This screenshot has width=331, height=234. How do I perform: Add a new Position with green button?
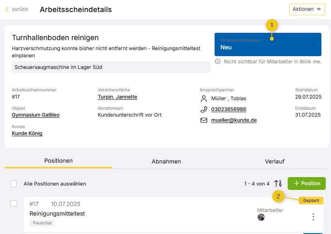click(x=307, y=184)
